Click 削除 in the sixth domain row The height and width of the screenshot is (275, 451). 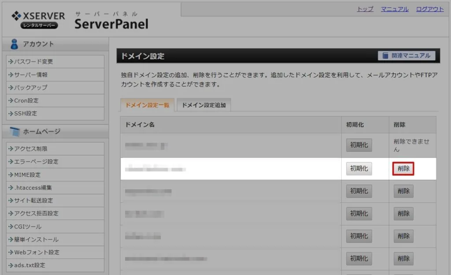click(x=403, y=259)
